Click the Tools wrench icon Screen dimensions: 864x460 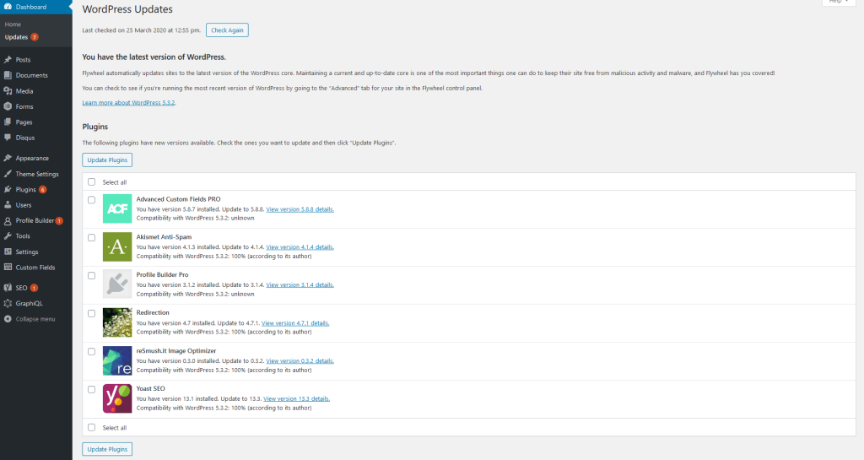click(x=8, y=235)
